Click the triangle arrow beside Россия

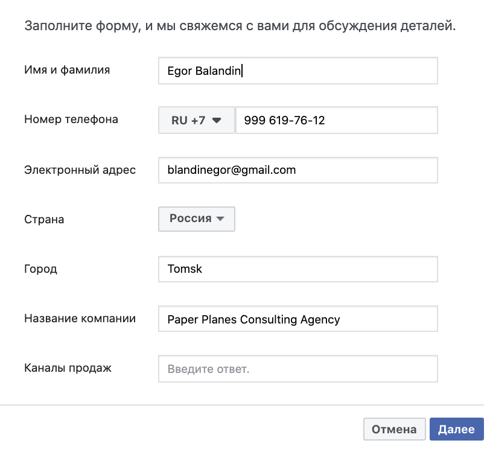[x=220, y=219]
